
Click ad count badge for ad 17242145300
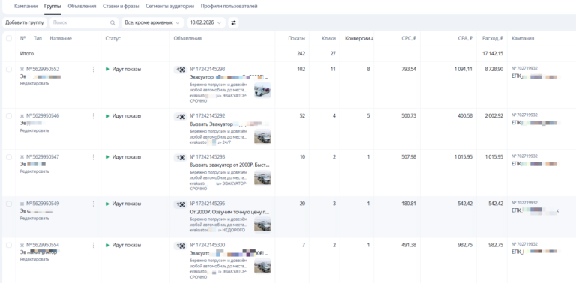(x=180, y=246)
